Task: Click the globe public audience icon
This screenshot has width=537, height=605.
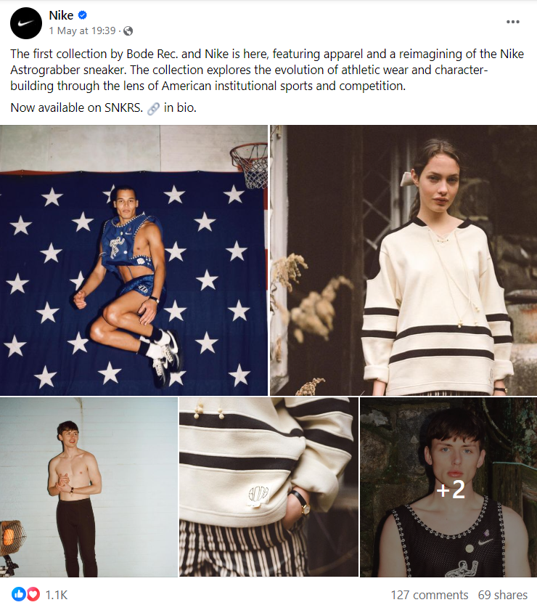Action: click(128, 31)
